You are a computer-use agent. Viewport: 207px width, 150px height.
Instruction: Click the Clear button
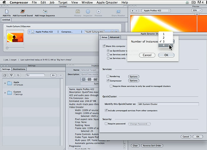click(135, 145)
